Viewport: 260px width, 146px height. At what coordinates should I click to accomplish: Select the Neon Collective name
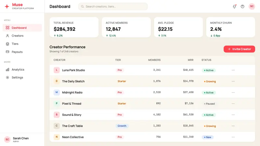(x=73, y=137)
